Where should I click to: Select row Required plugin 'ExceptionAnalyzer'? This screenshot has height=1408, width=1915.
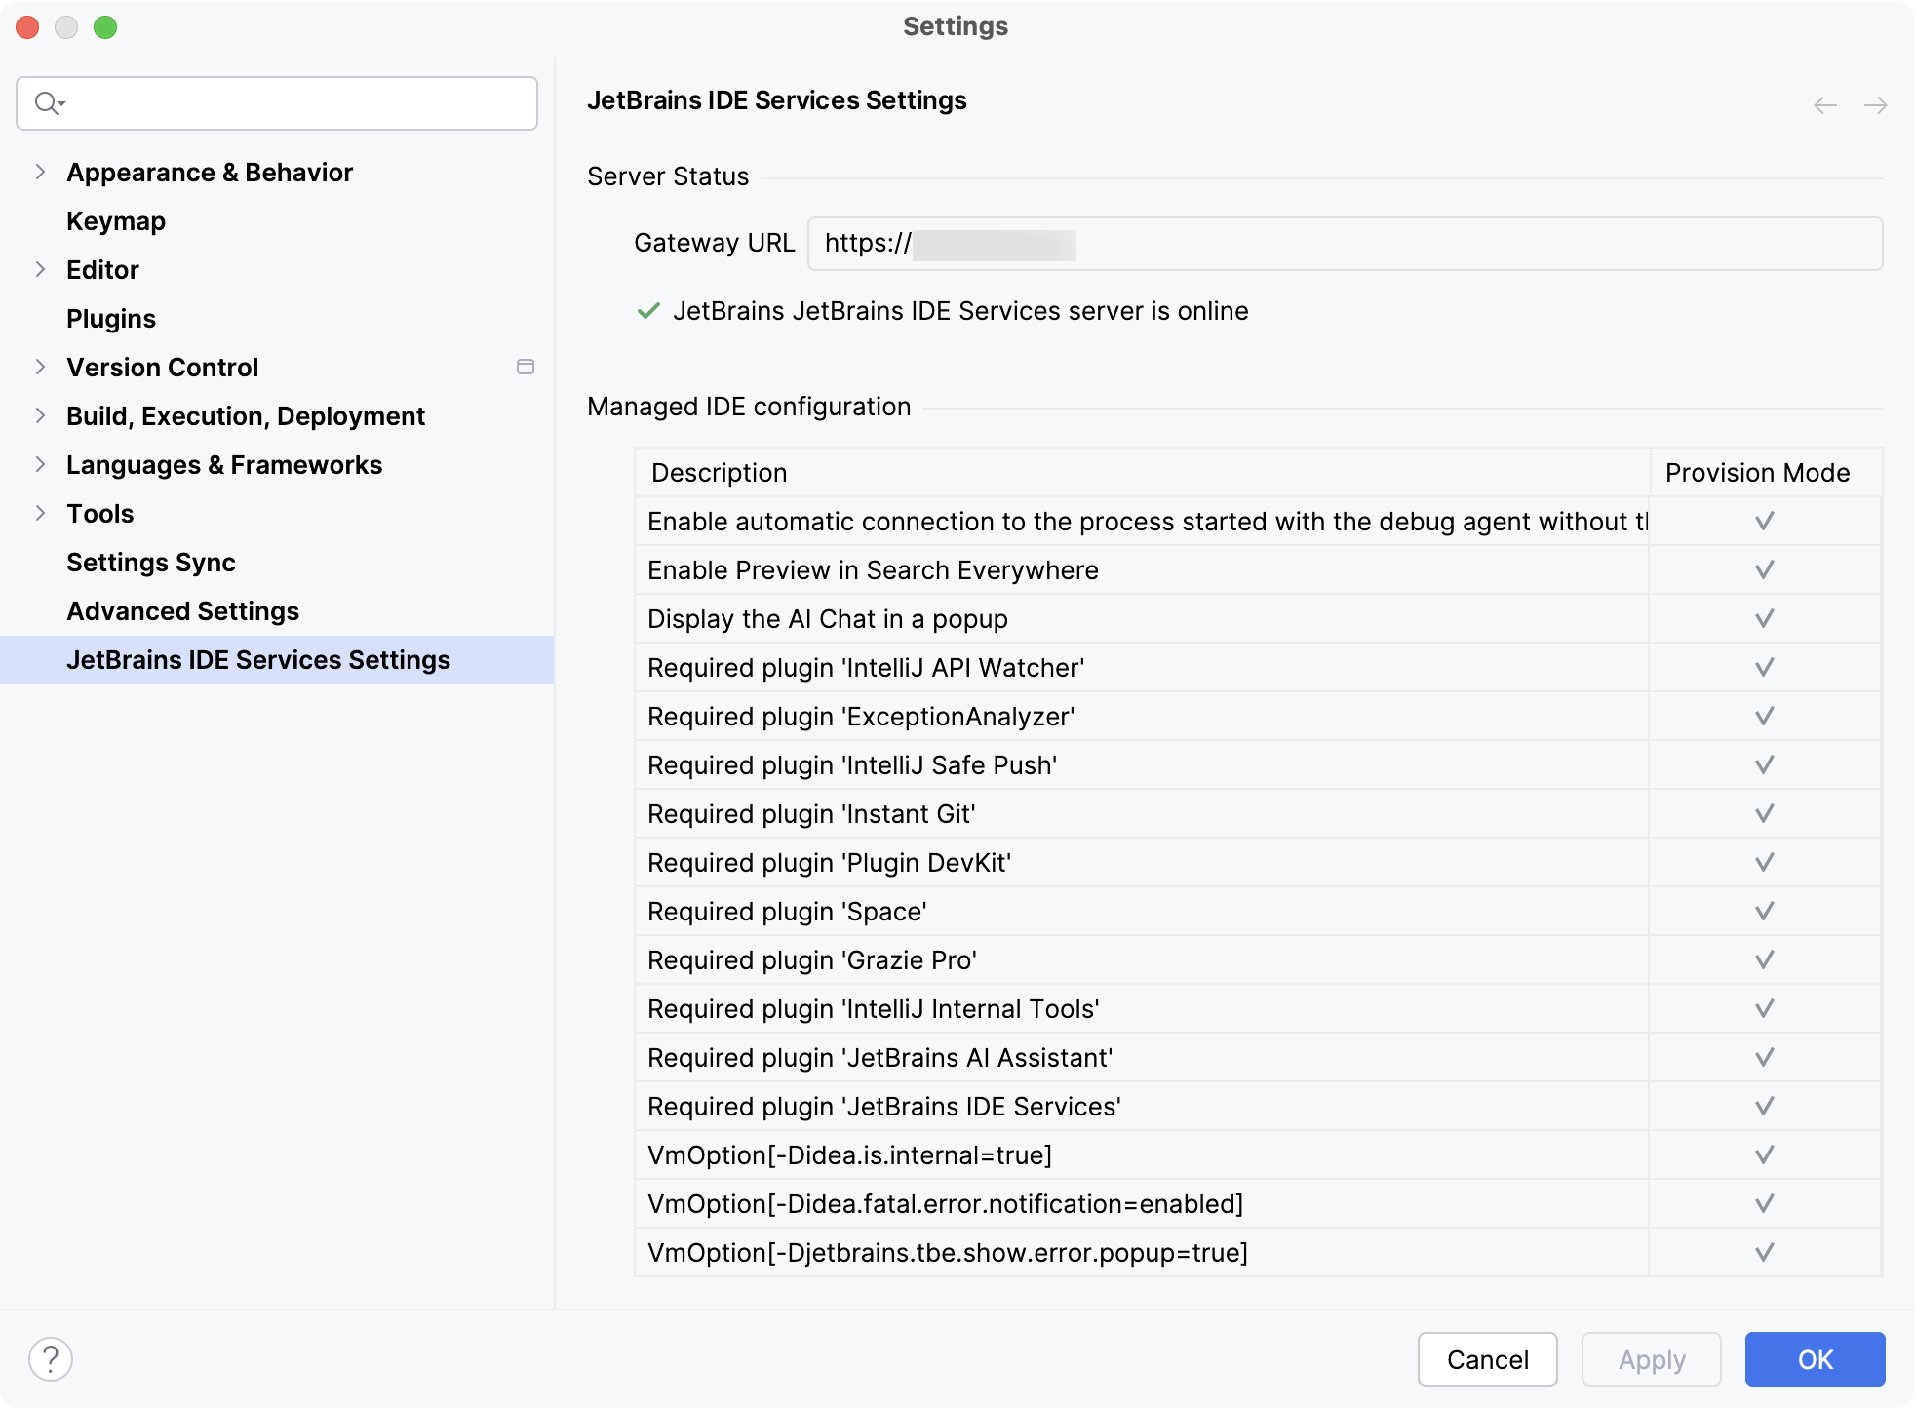tap(1258, 716)
